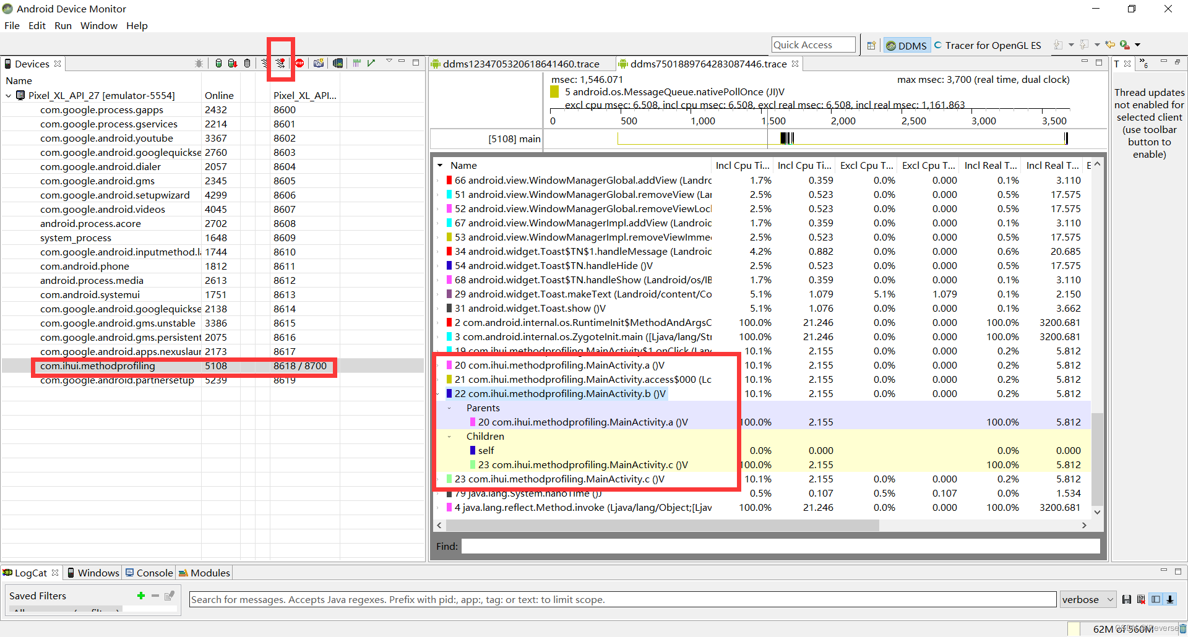Screen dimensions: 1188x637
Task: Select method 29 Toast.makeText row
Action: click(x=762, y=294)
